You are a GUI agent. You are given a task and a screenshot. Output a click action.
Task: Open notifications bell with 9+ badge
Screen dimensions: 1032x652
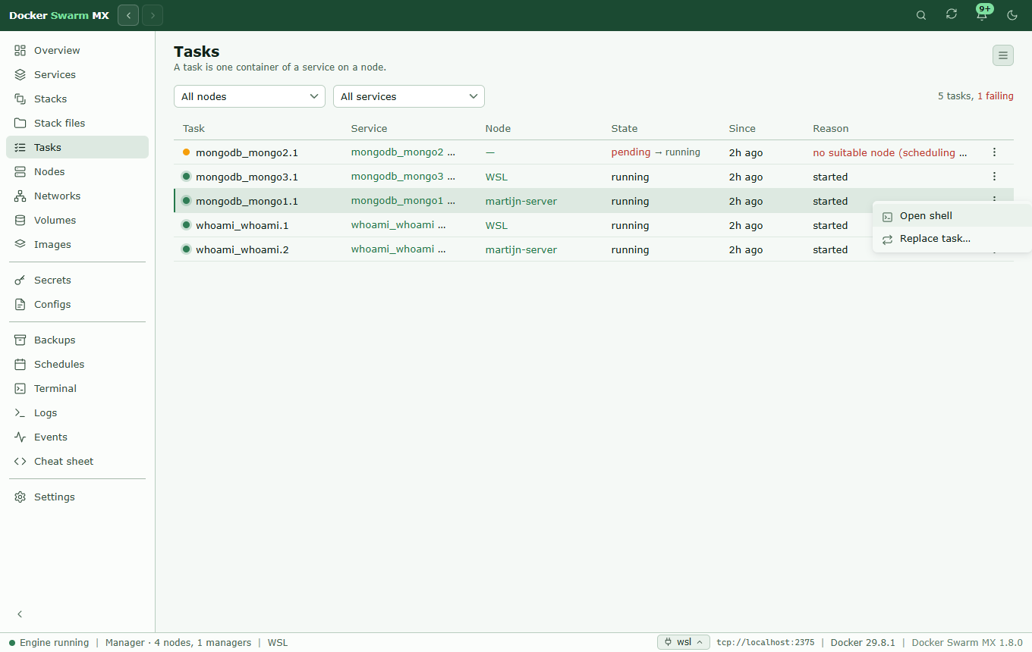point(982,14)
